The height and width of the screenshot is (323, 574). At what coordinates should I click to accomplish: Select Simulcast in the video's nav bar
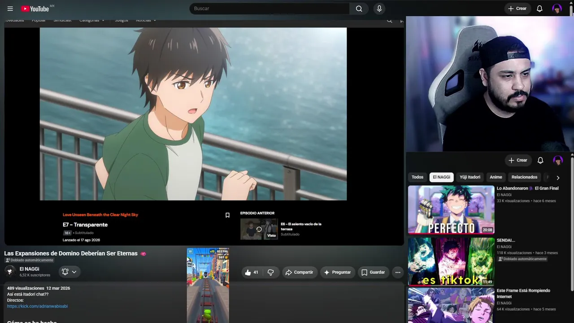coord(62,20)
